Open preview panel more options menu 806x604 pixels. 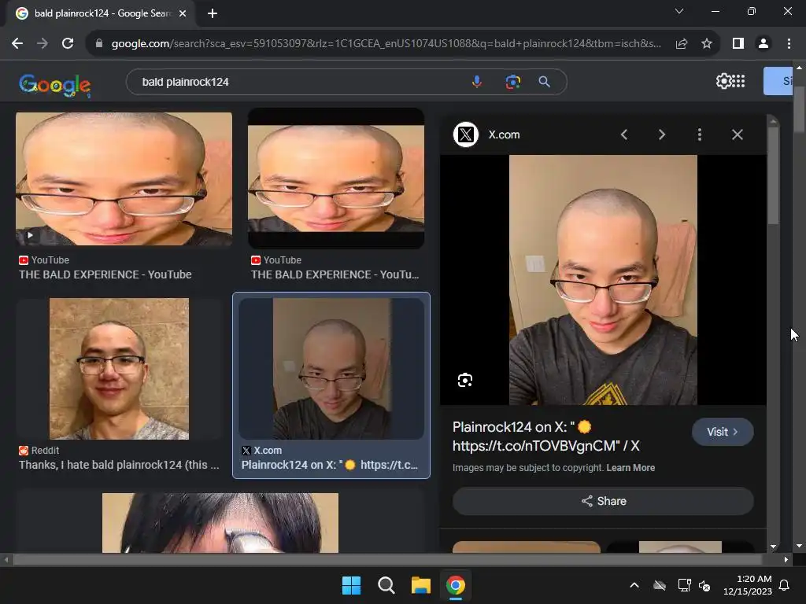[699, 134]
